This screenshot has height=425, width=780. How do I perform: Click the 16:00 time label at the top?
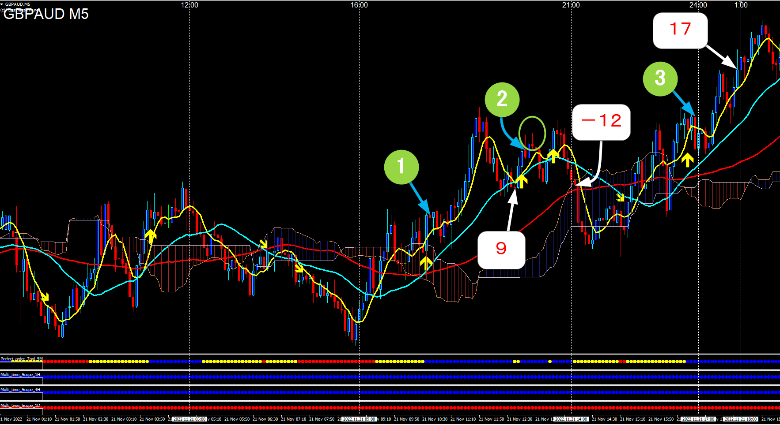[x=359, y=5]
